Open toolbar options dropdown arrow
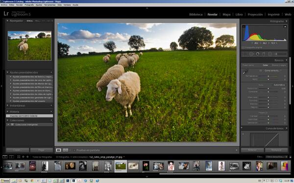The image size is (294, 183). 237,150
